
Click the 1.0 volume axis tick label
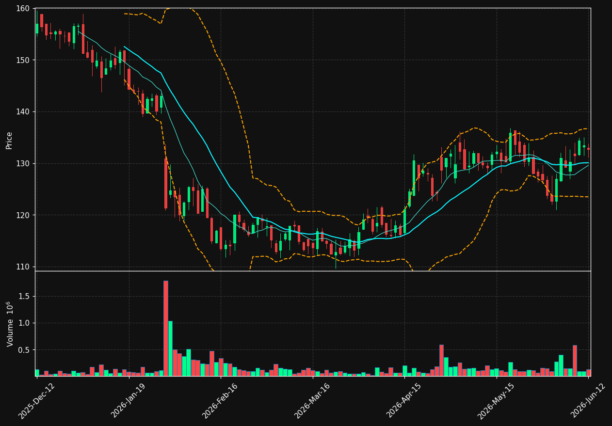pyautogui.click(x=25, y=323)
